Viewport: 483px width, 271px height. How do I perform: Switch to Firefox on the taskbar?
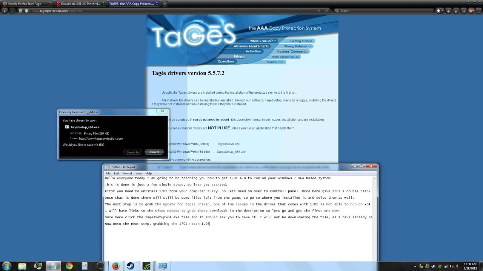115,266
